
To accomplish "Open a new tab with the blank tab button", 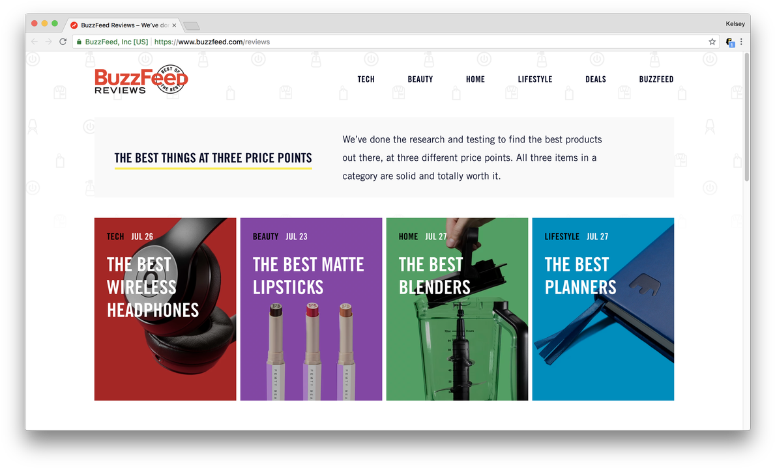I will pos(191,25).
